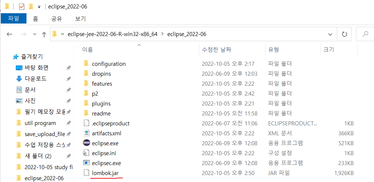Select the p2 folder icon
374x182 pixels.
coord(86,93)
